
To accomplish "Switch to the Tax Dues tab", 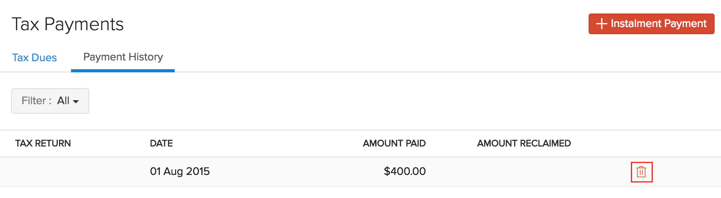I will click(x=34, y=58).
